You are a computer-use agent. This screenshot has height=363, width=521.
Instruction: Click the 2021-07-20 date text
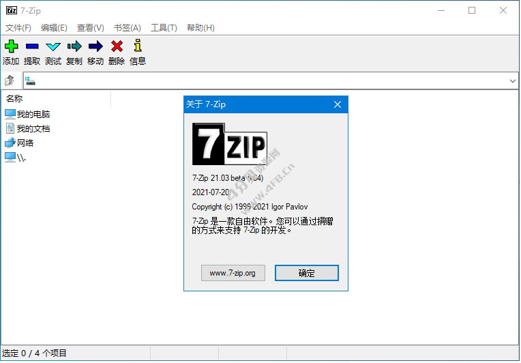(x=210, y=192)
